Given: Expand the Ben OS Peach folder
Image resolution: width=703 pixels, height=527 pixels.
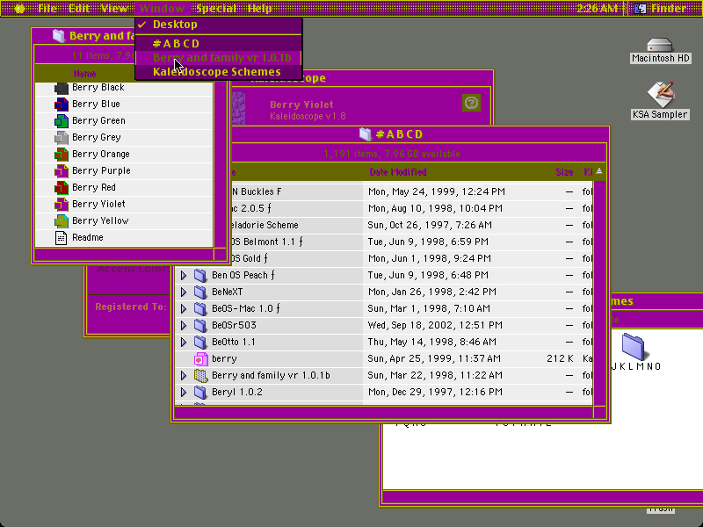Looking at the screenshot, I should point(184,275).
